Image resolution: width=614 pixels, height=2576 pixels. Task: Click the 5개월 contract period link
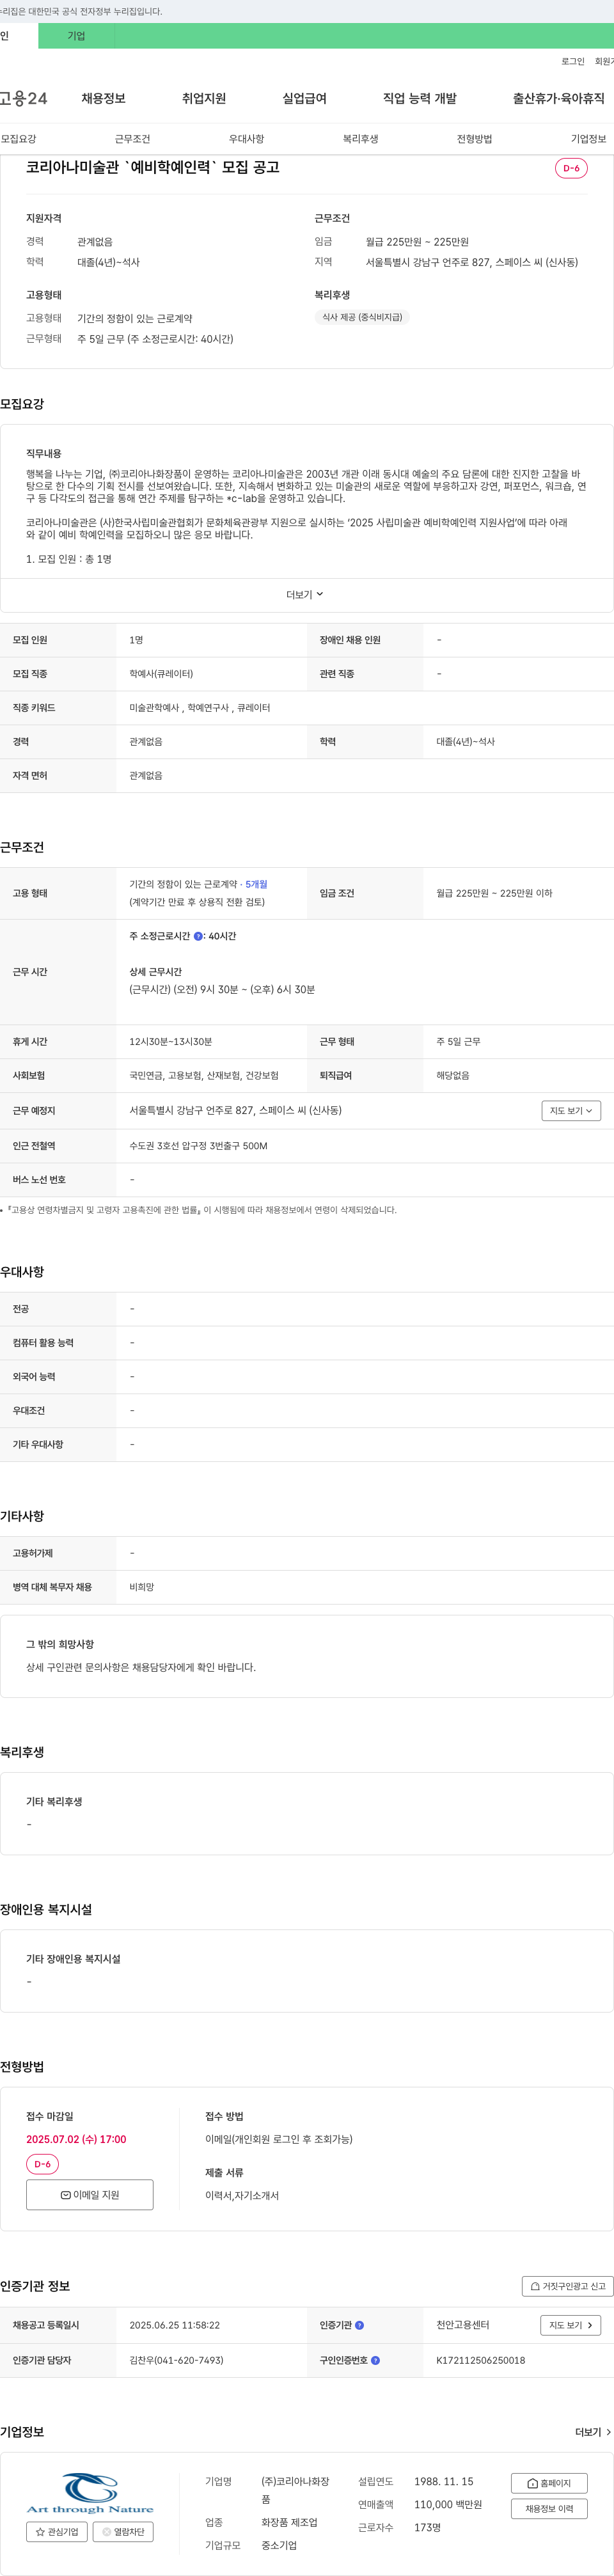tap(256, 884)
